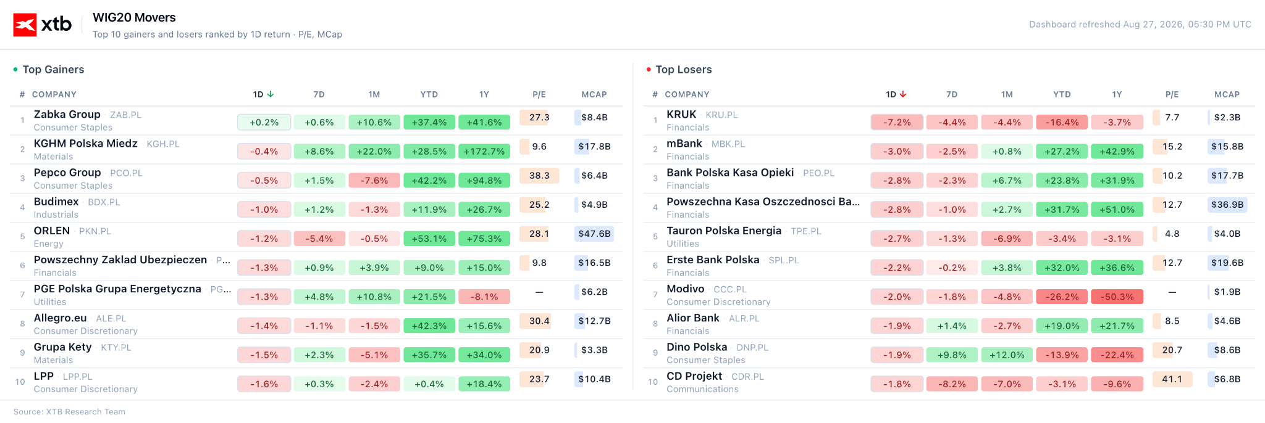Viewport: 1265px width, 423px height.
Task: Click the Allegro.eu ticker ALE.PL
Action: pos(111,319)
